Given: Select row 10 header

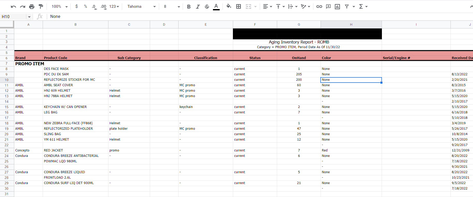Looking at the screenshot, I should (x=7, y=80).
